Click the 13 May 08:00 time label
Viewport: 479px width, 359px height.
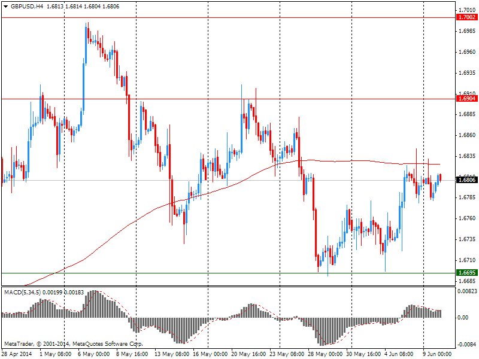(x=171, y=354)
